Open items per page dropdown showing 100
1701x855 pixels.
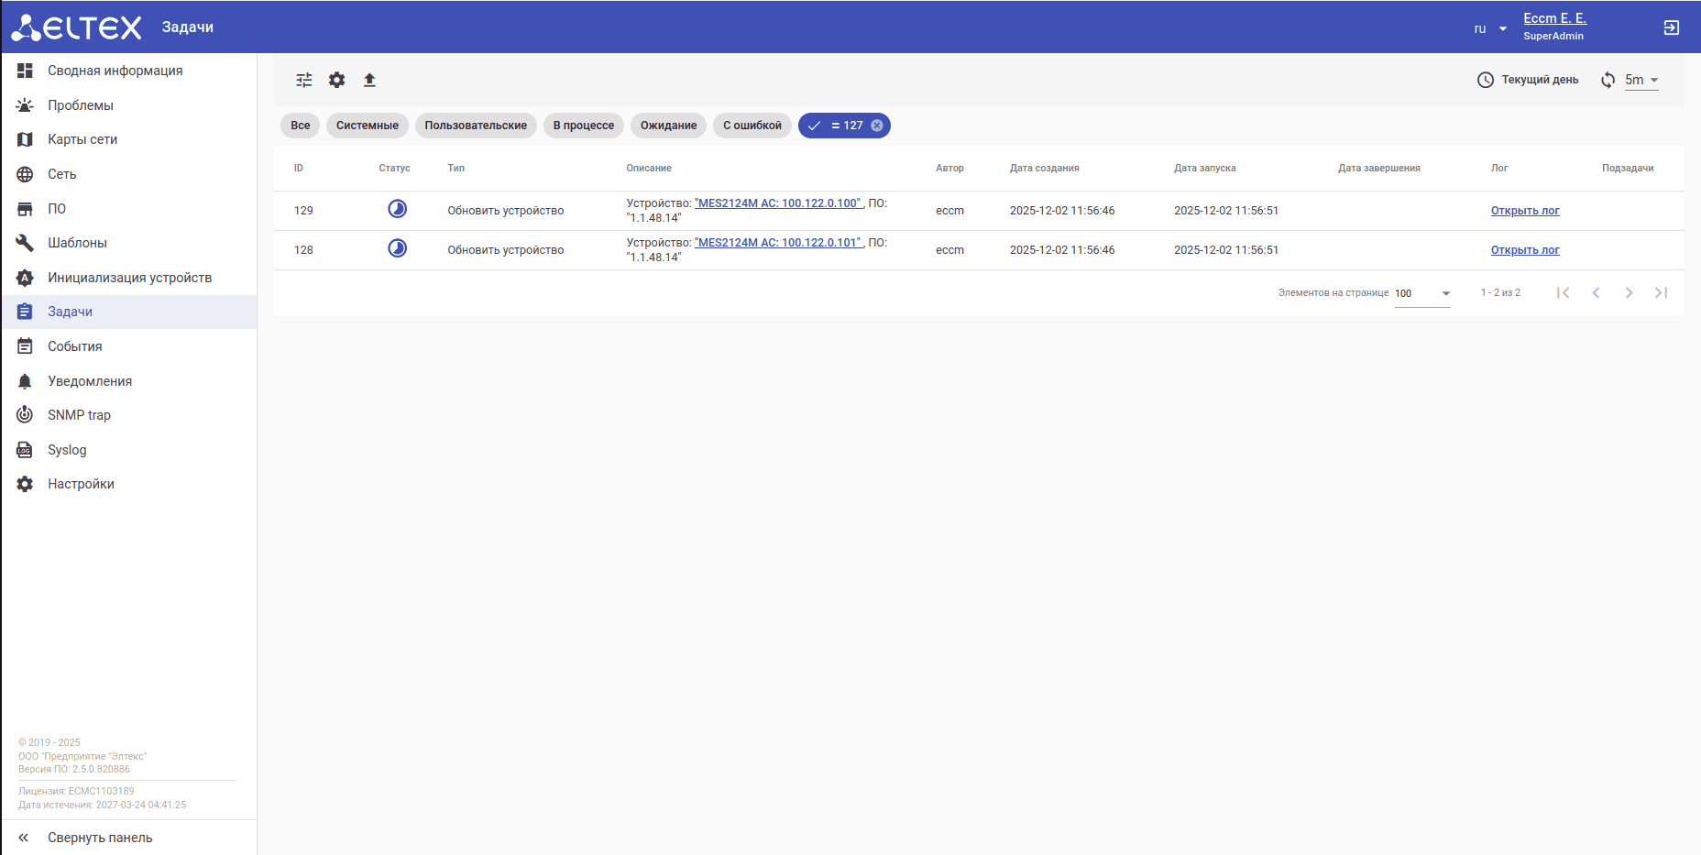[1421, 293]
